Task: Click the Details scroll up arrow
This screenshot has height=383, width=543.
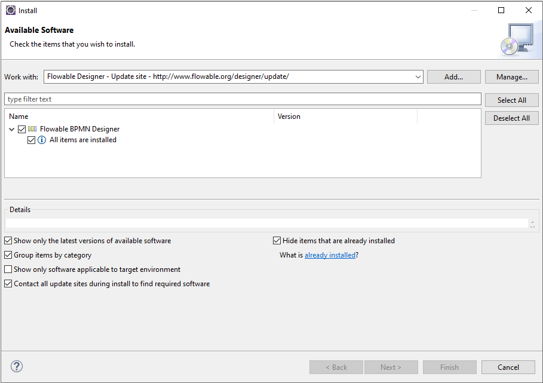Action: point(532,222)
